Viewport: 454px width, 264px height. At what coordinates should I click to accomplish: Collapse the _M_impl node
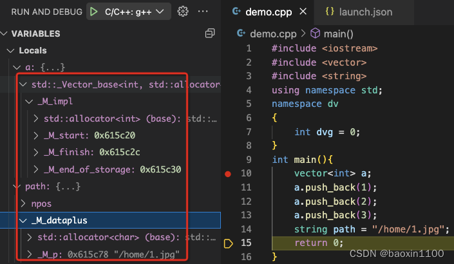coord(29,102)
